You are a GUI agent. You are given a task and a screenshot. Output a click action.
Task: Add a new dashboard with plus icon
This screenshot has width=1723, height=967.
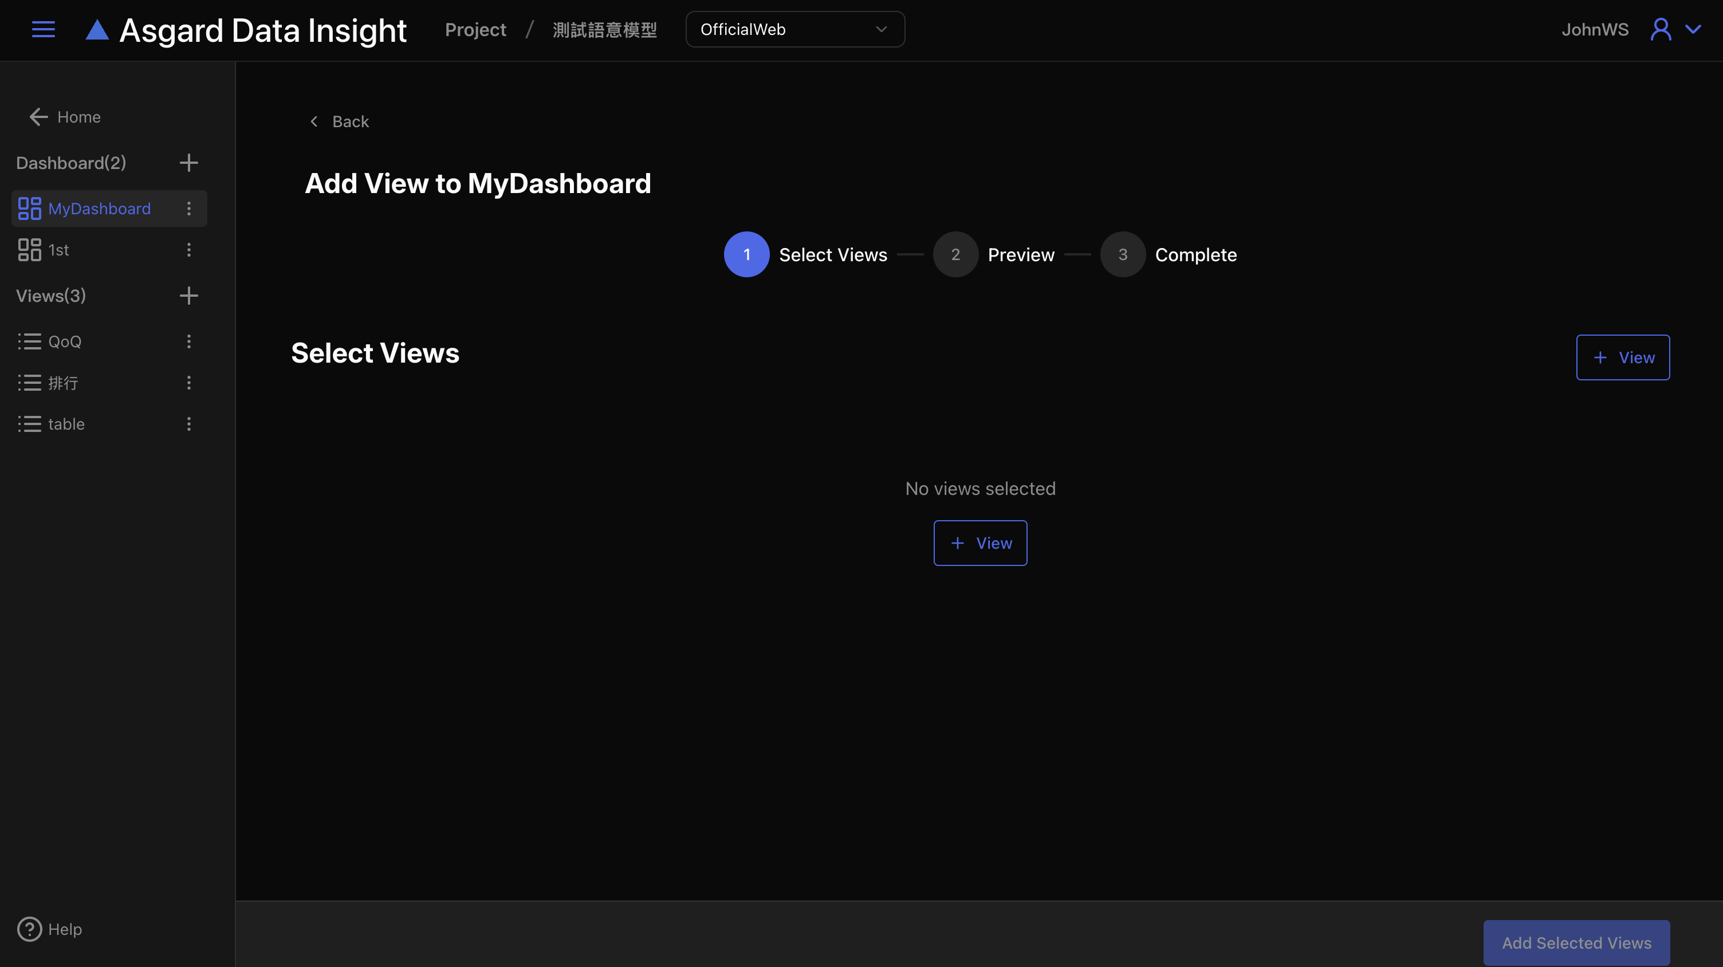tap(188, 163)
